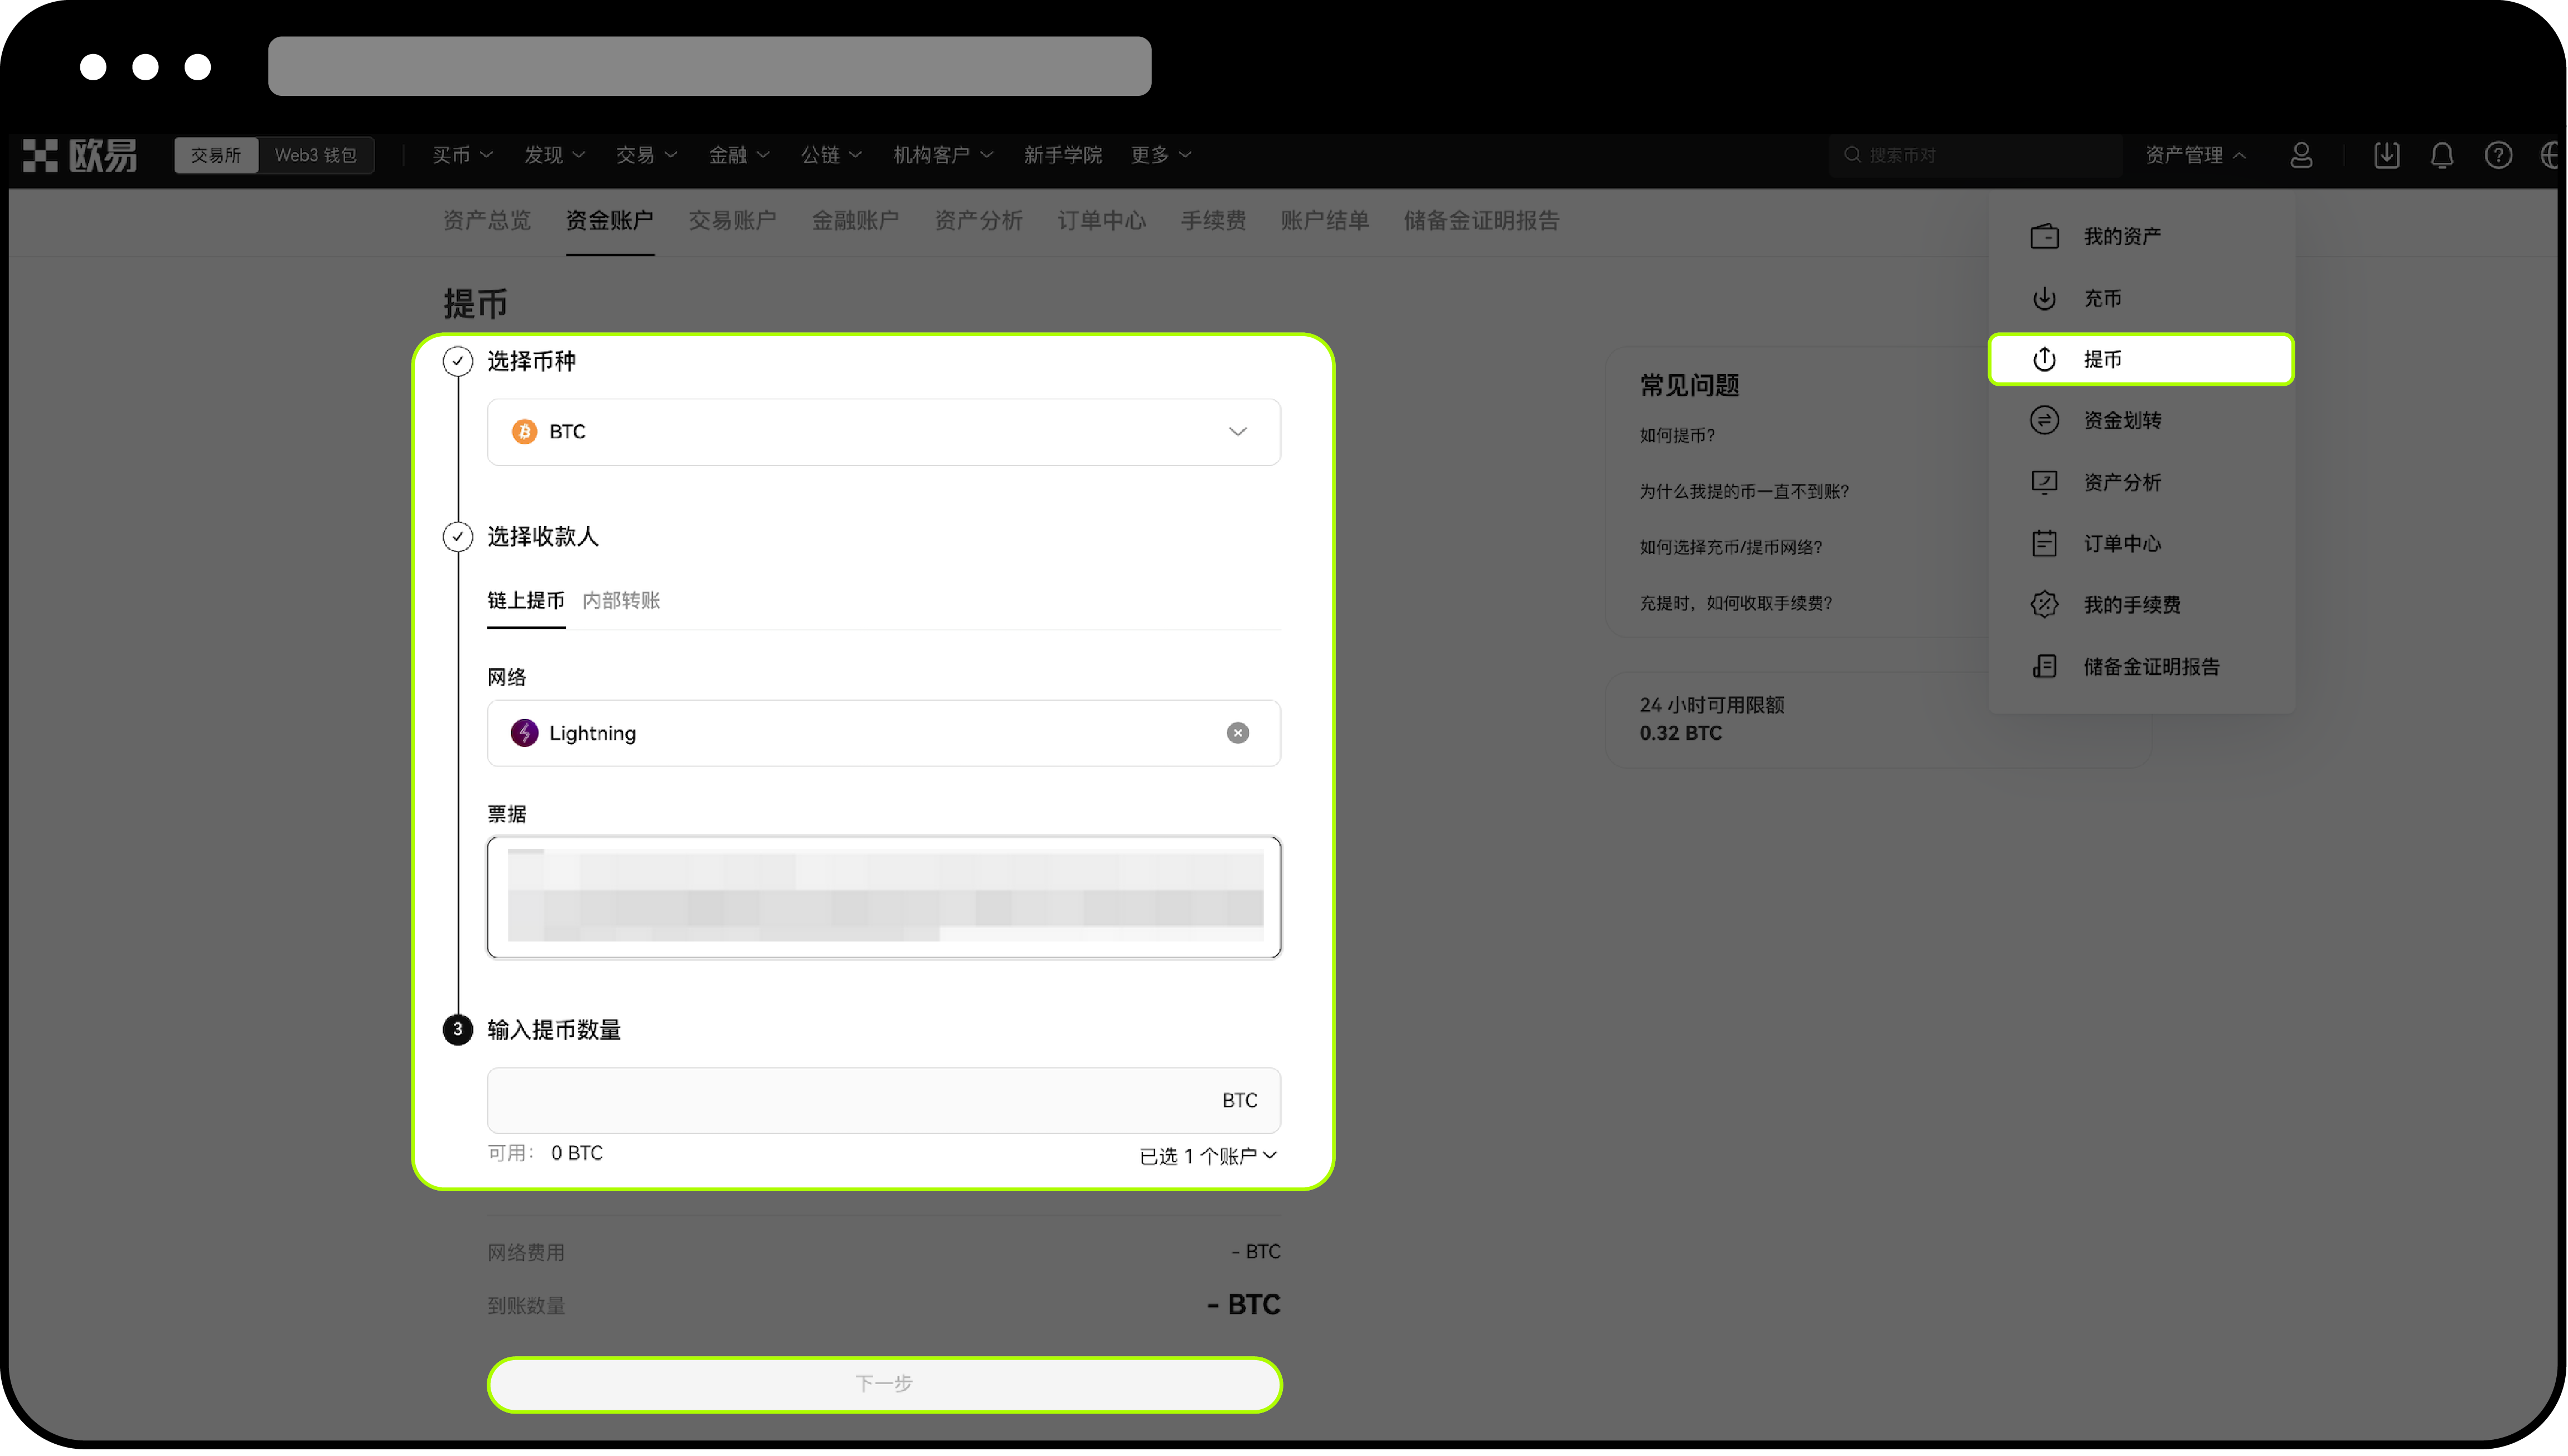Select the 资金账户 tab
2568x1456 pixels.
click(610, 221)
